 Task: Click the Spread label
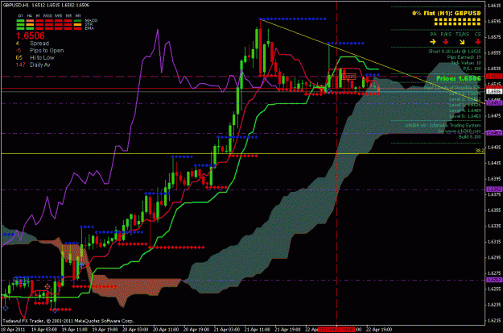click(39, 44)
